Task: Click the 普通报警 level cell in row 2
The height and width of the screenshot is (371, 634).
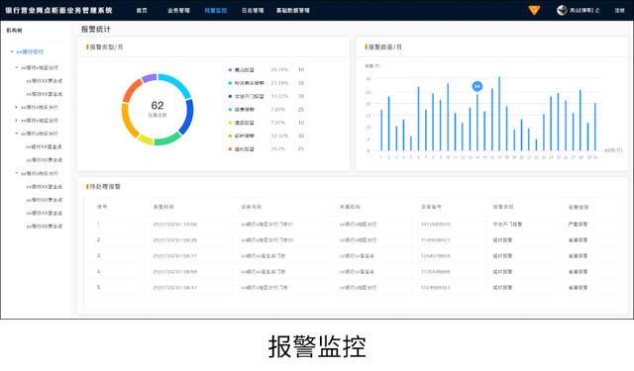Action: [x=579, y=240]
